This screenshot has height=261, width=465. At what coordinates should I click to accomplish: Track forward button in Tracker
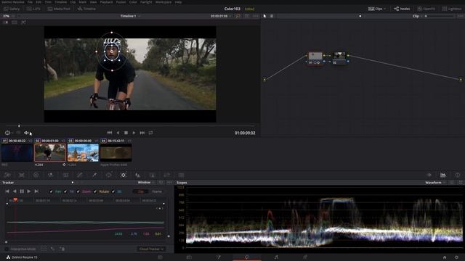(29, 191)
